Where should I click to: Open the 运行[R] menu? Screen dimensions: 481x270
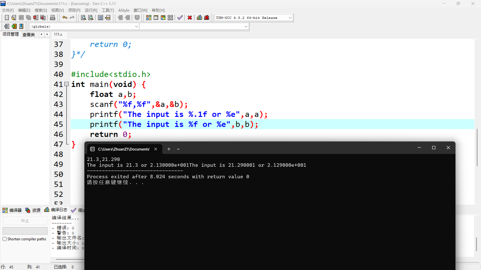(91, 10)
